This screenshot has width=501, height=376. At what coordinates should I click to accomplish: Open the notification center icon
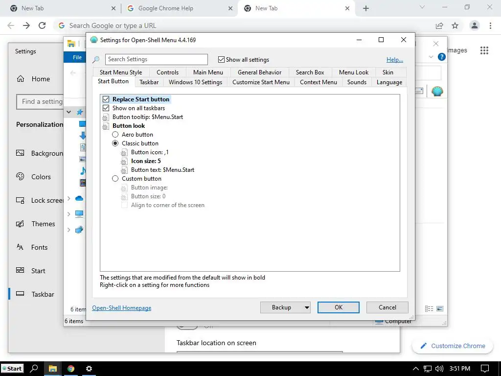[485, 369]
